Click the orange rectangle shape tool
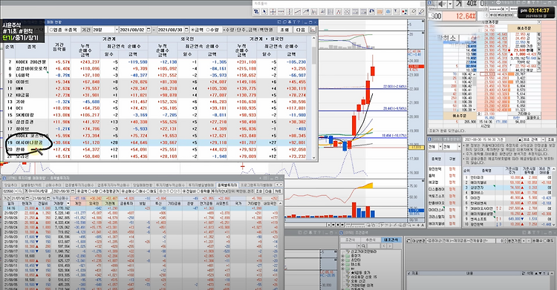 (x=380, y=12)
